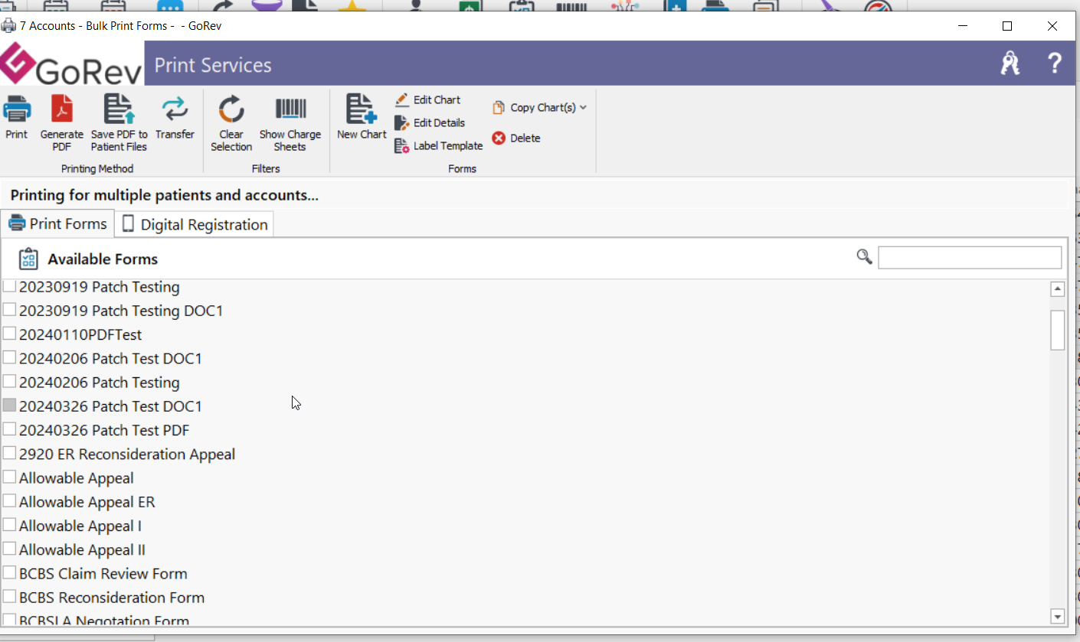Check the 20240110PDFTest checkbox
Screen dimensions: 1080x642
click(x=9, y=334)
